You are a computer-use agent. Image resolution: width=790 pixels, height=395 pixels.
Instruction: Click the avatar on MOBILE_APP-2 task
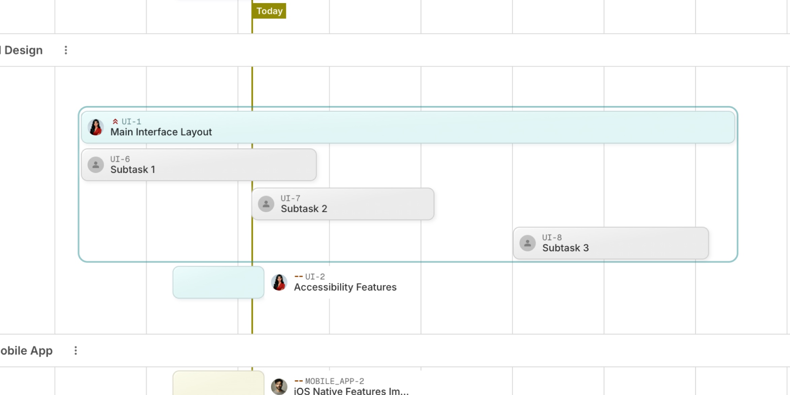(279, 385)
